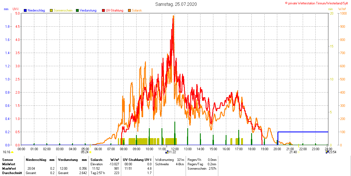Click the day-length sun icon beside 16:16
This screenshot has height=176, width=351.
(x=12, y=152)
